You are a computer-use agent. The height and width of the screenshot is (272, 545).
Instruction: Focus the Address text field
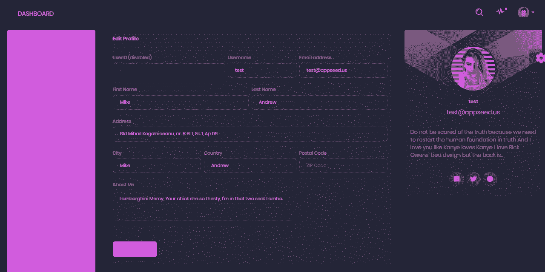click(250, 134)
